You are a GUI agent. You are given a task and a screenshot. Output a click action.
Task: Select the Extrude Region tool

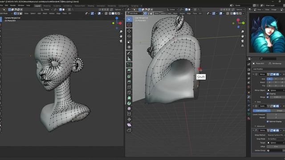tap(129, 71)
